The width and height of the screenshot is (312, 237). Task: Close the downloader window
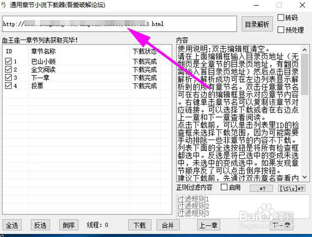(x=302, y=5)
